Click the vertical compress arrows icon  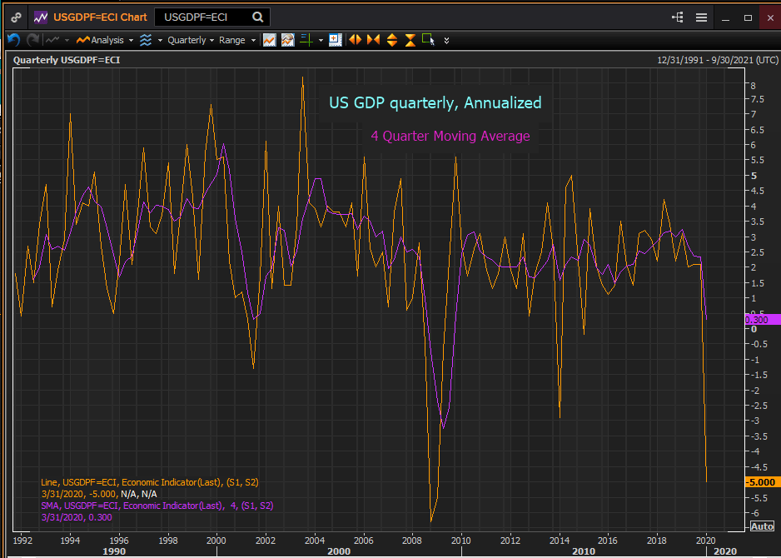(x=410, y=40)
